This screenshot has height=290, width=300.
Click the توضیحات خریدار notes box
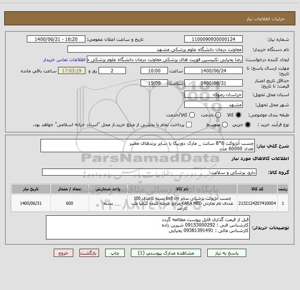tap(148, 227)
